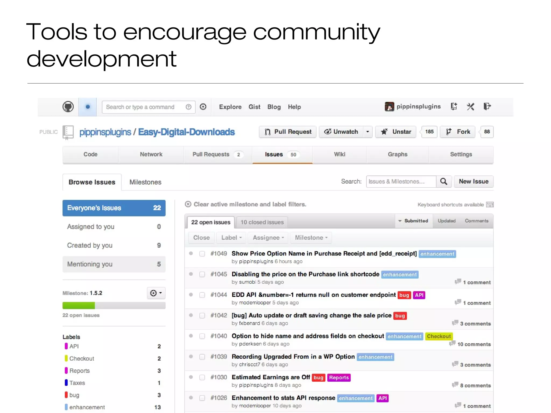Image resolution: width=551 pixels, height=413 pixels.
Task: Click the fork count 88
Action: pos(487,132)
